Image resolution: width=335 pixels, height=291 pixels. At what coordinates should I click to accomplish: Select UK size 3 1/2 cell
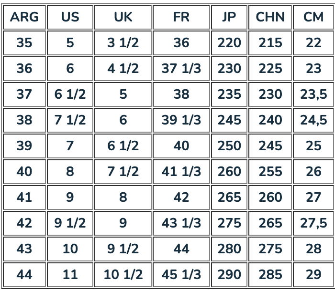[x=123, y=43]
